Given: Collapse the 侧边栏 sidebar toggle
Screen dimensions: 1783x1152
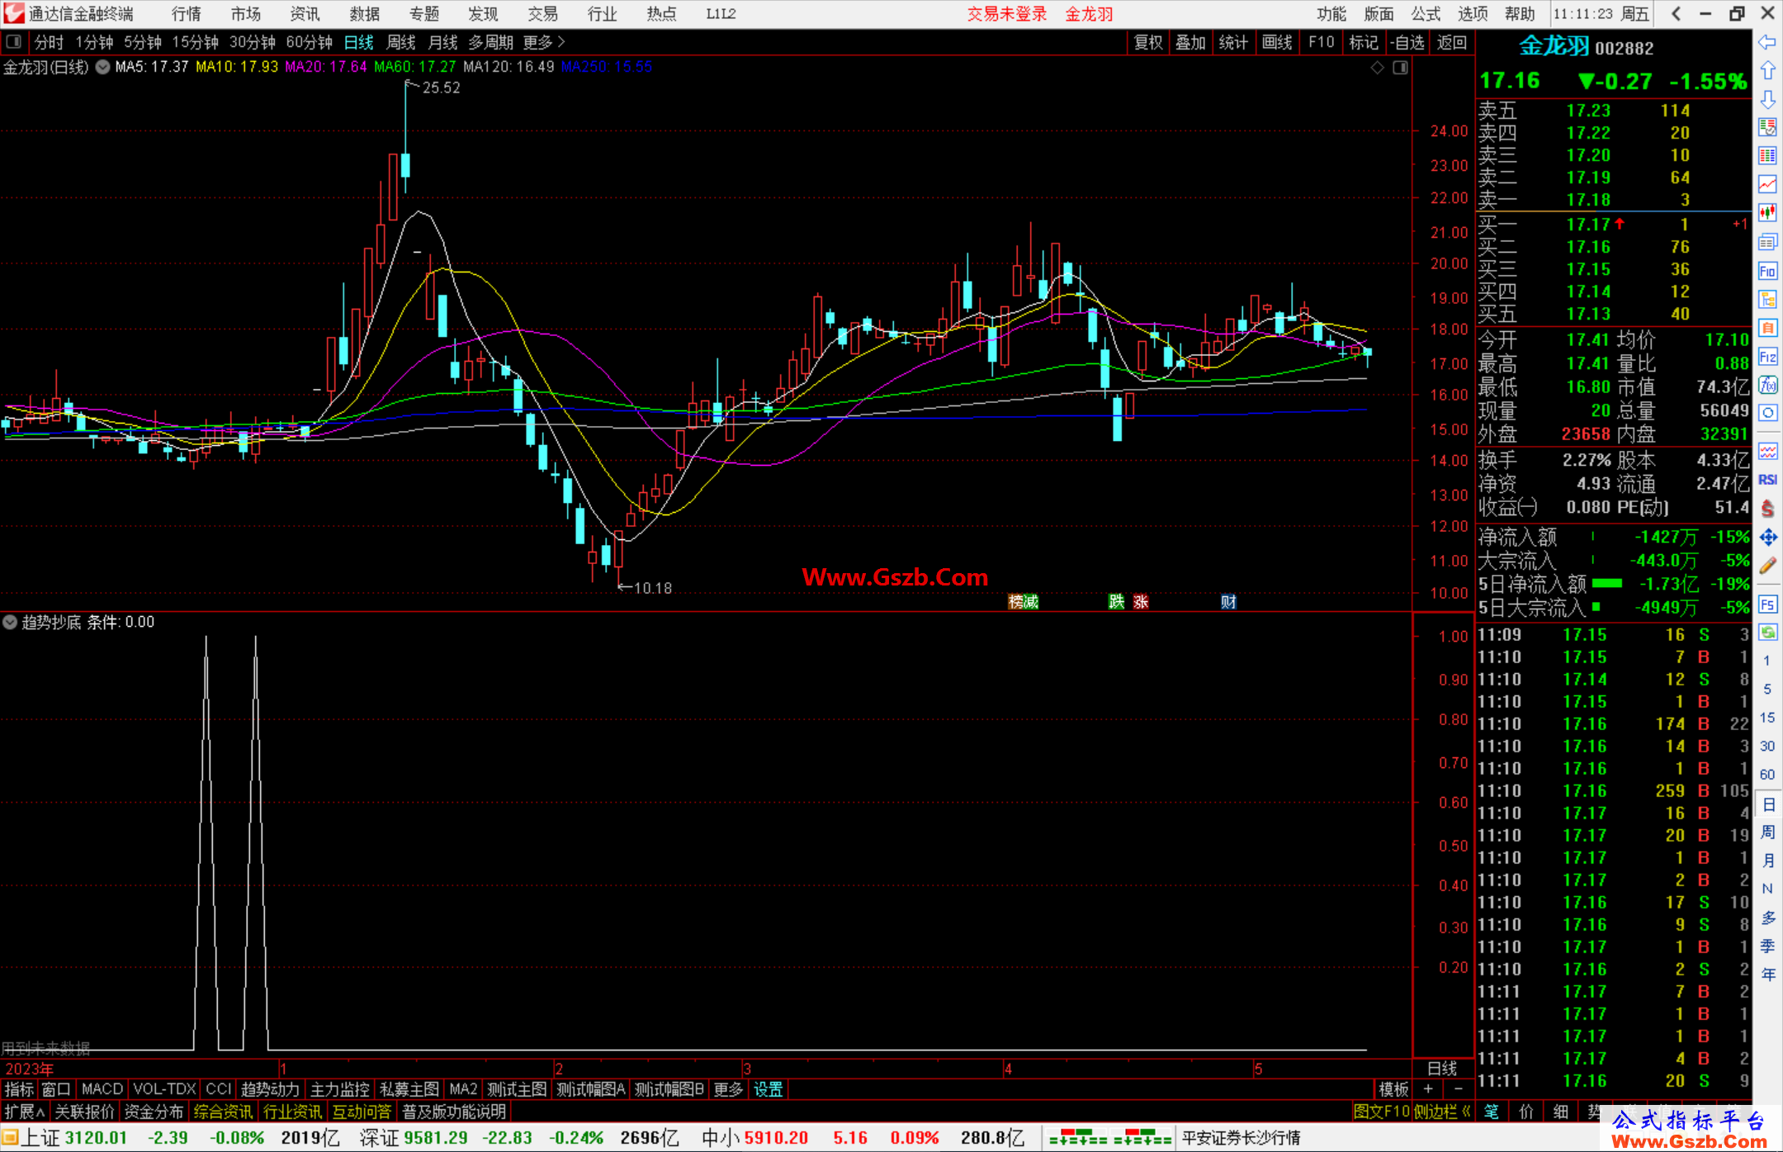Looking at the screenshot, I should point(1442,1112).
